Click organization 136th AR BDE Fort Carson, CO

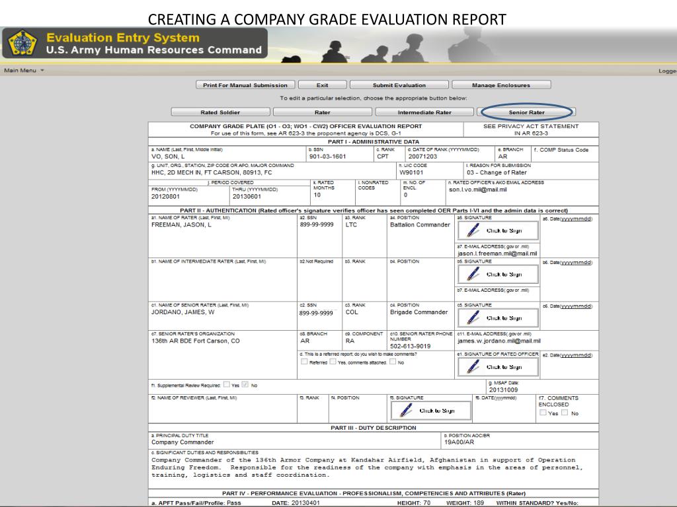click(195, 341)
